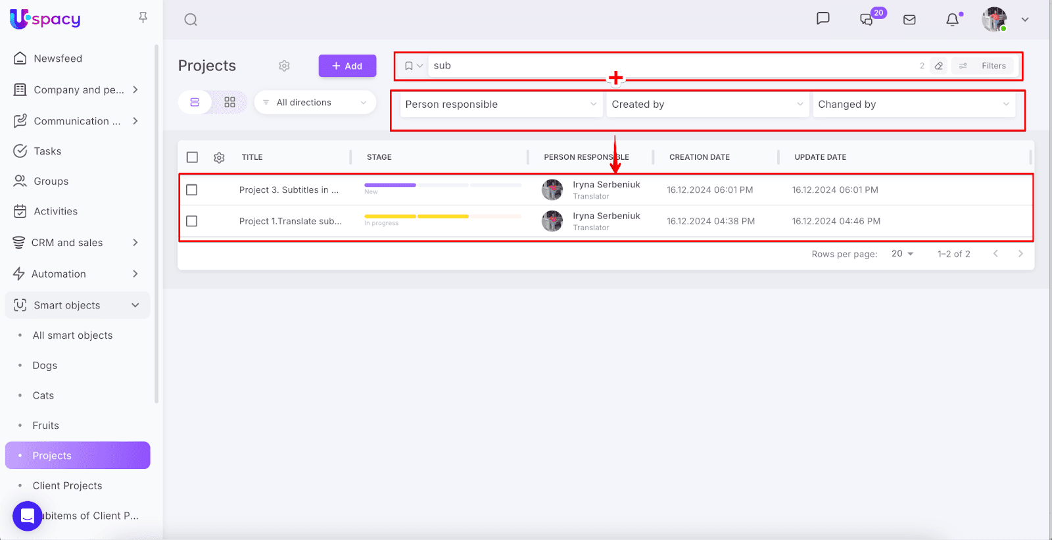Clear search with the eraser icon
1052x540 pixels.
point(939,66)
